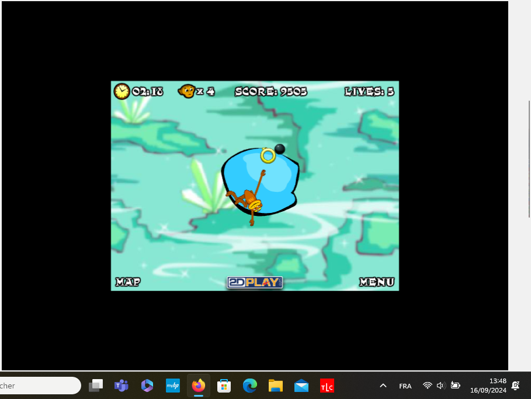Open the Microsoft Store taskbar icon
Image resolution: width=531 pixels, height=399 pixels.
(x=224, y=386)
